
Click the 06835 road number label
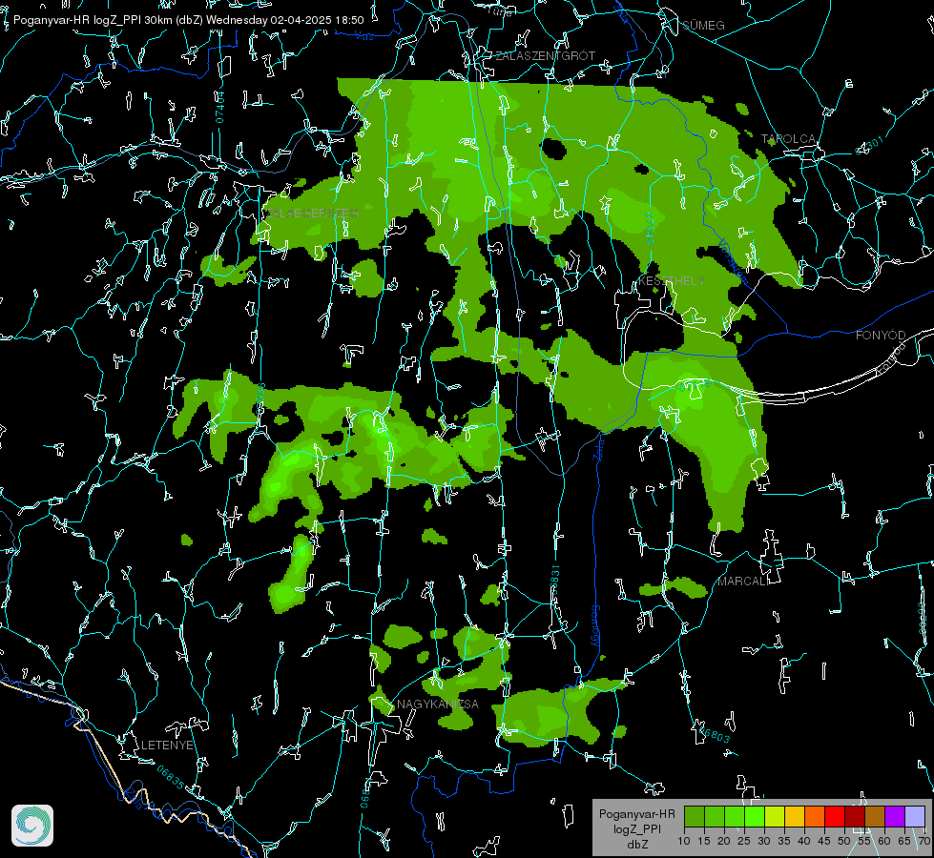click(x=171, y=777)
